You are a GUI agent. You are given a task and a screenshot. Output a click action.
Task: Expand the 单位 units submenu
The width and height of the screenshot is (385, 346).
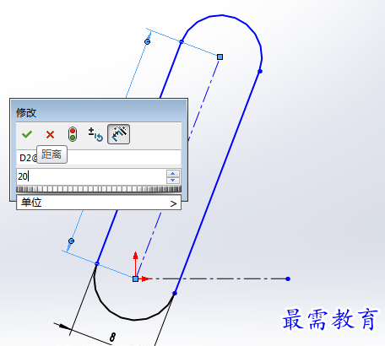99,203
